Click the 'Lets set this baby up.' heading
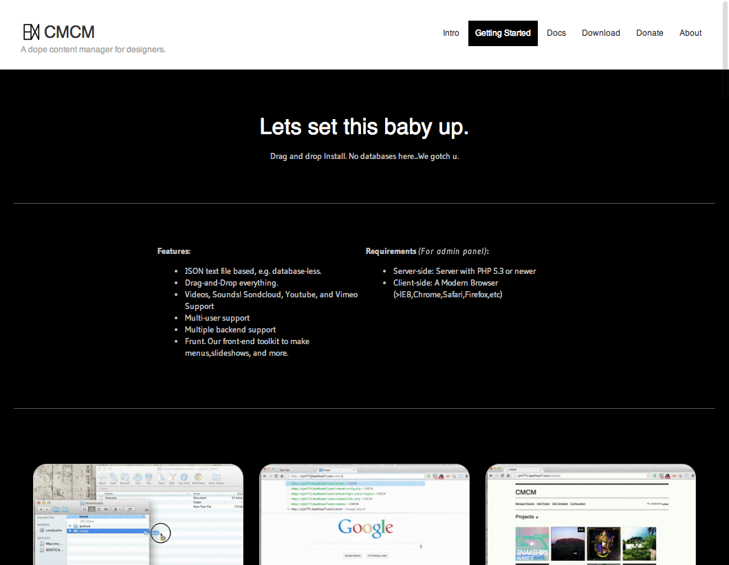The width and height of the screenshot is (729, 565). [364, 127]
